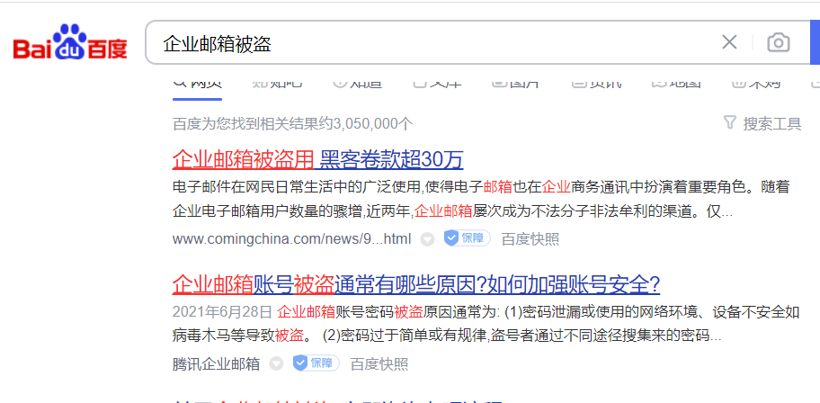Click the funnel icon next to 搜索工具
Screen dimensions: 820x403
click(x=730, y=123)
